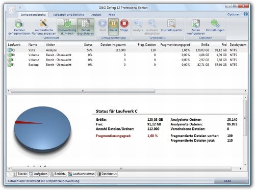Viewport: 255px width, 190px height.
Task: Click the 'Status für Laufwerk C' heading
Action: 117,111
